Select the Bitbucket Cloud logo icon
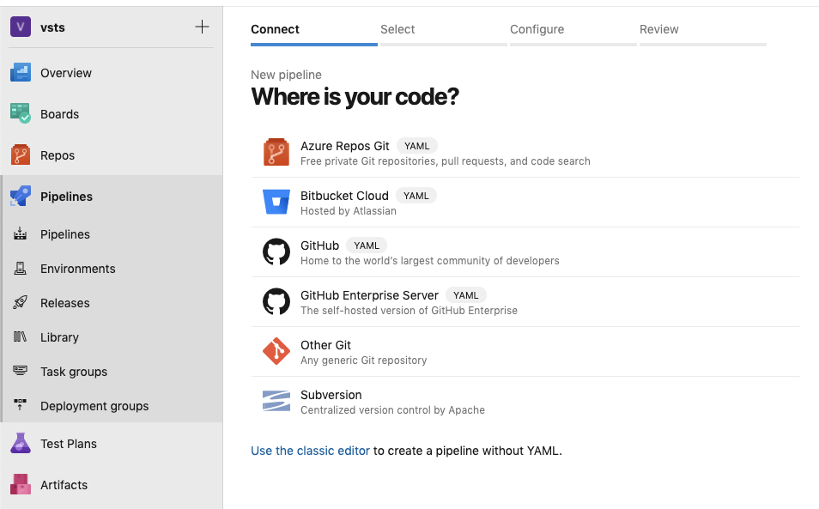 point(276,203)
